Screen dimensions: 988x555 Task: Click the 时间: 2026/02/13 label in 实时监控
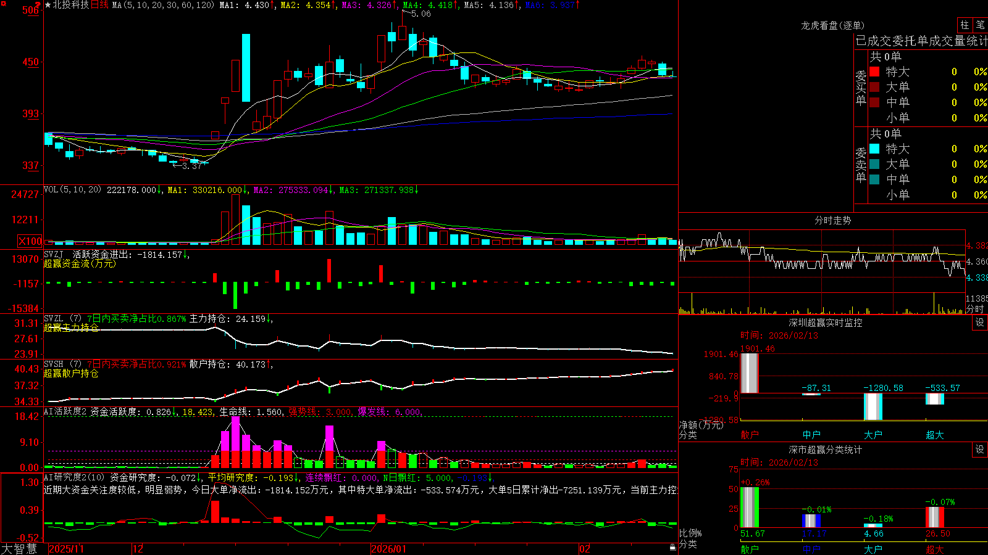click(779, 335)
